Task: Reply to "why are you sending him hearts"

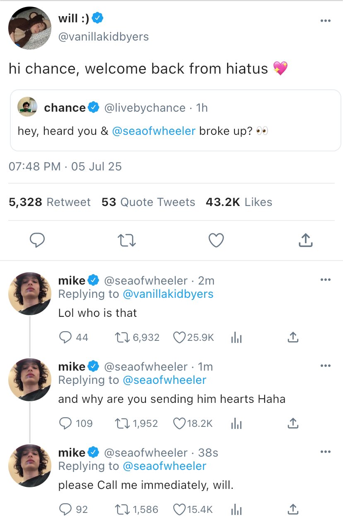Action: (65, 424)
